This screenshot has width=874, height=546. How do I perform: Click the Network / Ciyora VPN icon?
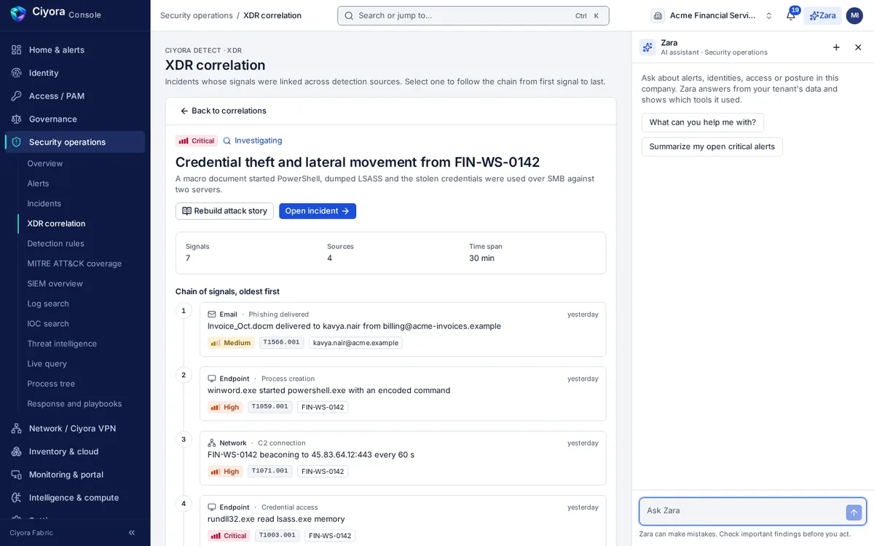click(x=17, y=428)
